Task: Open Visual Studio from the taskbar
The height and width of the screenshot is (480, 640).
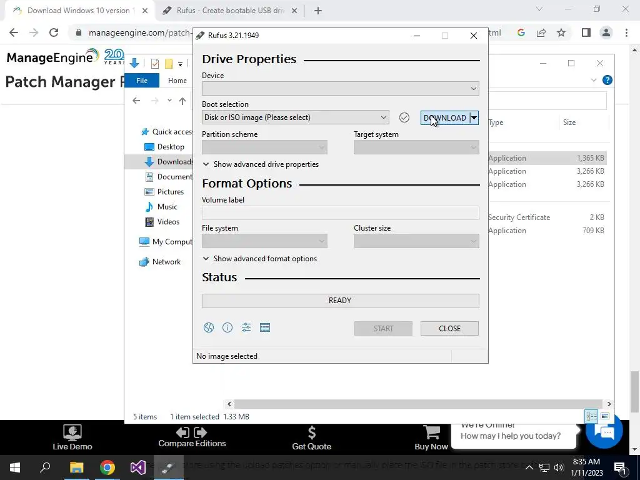Action: pyautogui.click(x=138, y=467)
